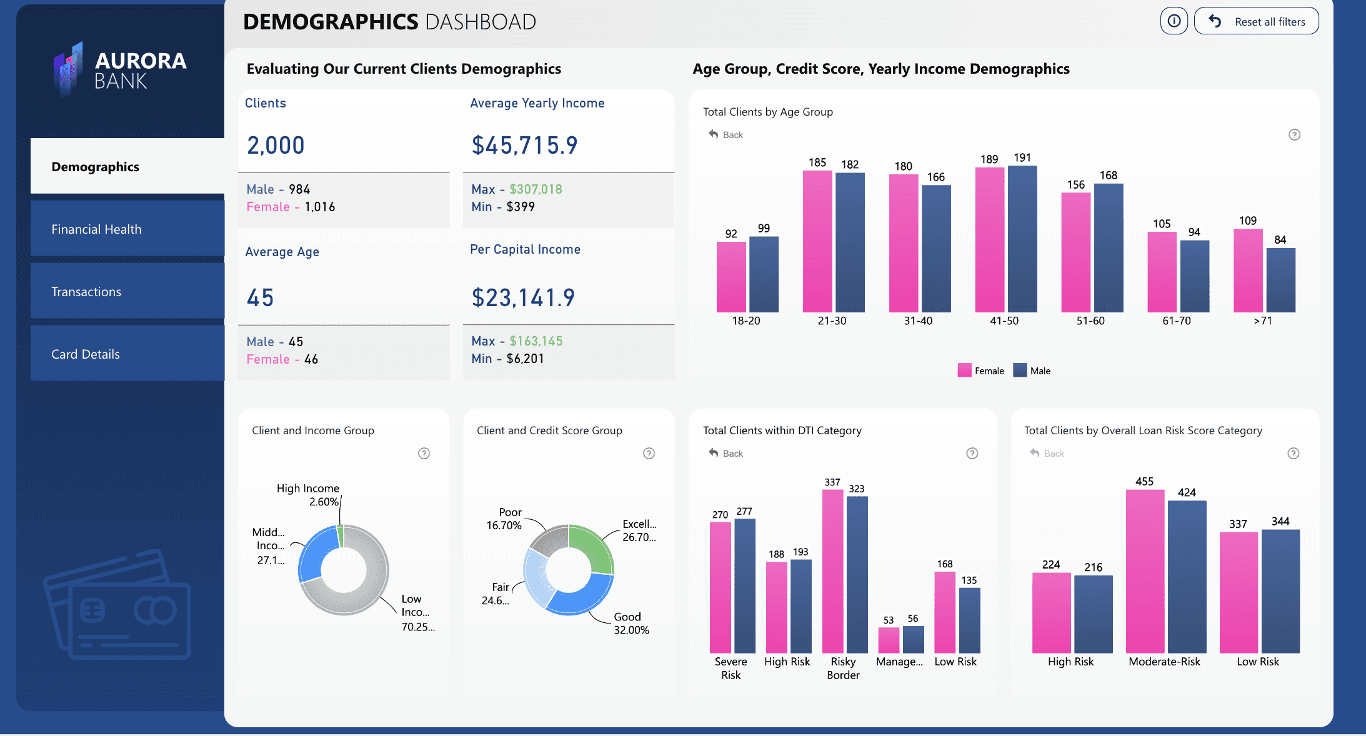Image resolution: width=1366 pixels, height=736 pixels.
Task: Select the male DTI Low Risk bar labeled 135
Action: [969, 620]
